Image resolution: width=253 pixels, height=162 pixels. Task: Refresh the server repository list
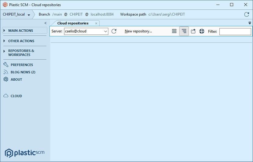[x=114, y=31]
